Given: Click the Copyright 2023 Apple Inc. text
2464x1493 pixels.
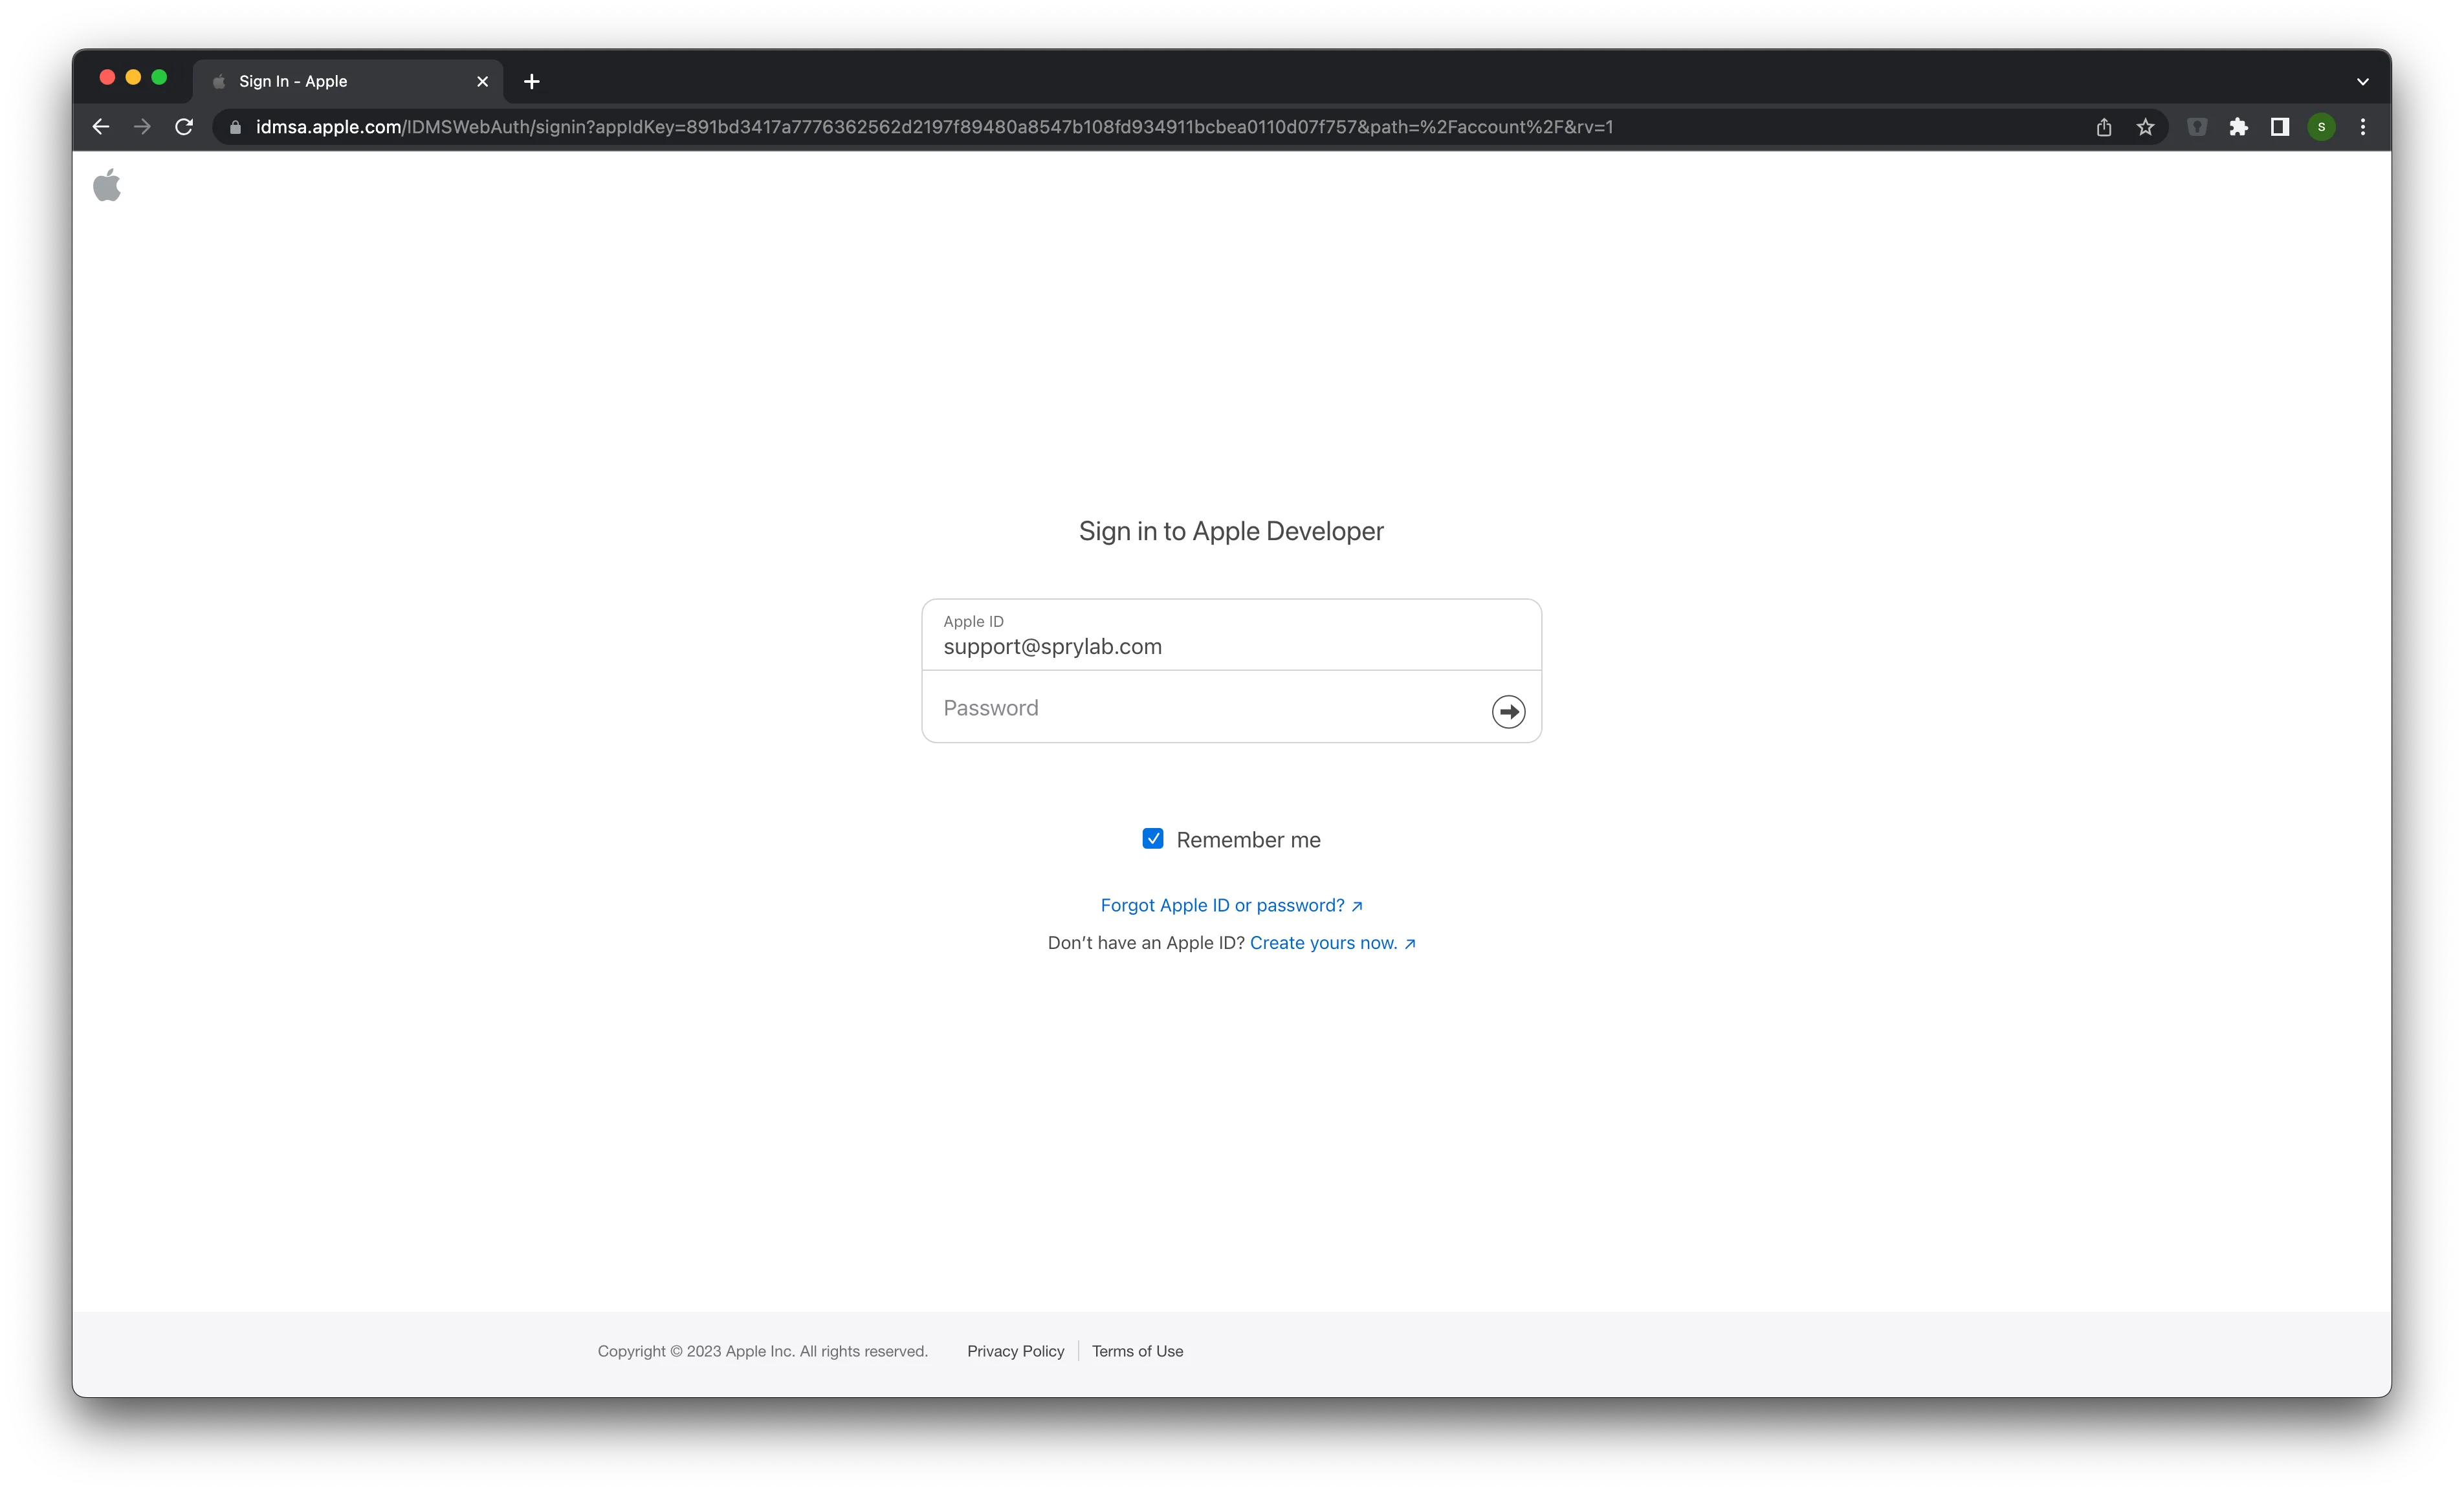Looking at the screenshot, I should (x=762, y=1351).
